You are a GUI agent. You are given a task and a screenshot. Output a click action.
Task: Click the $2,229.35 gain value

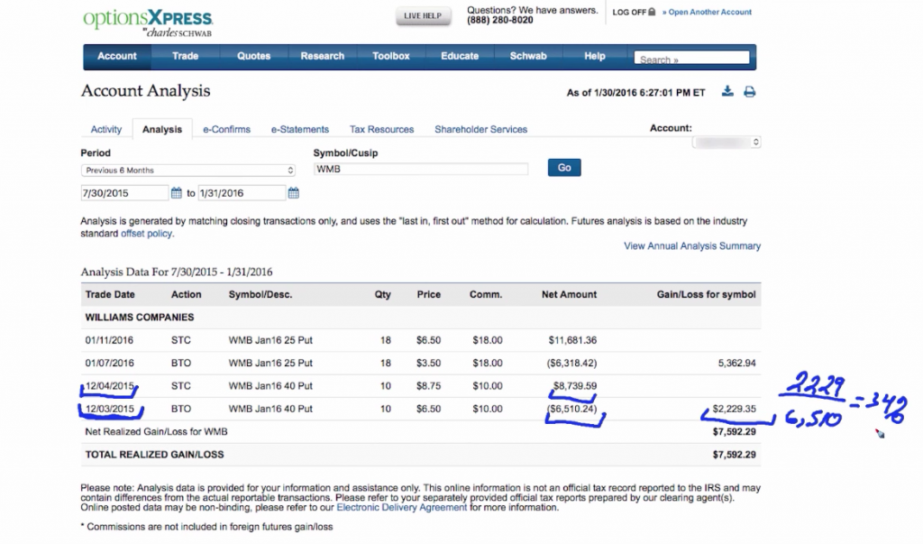734,409
